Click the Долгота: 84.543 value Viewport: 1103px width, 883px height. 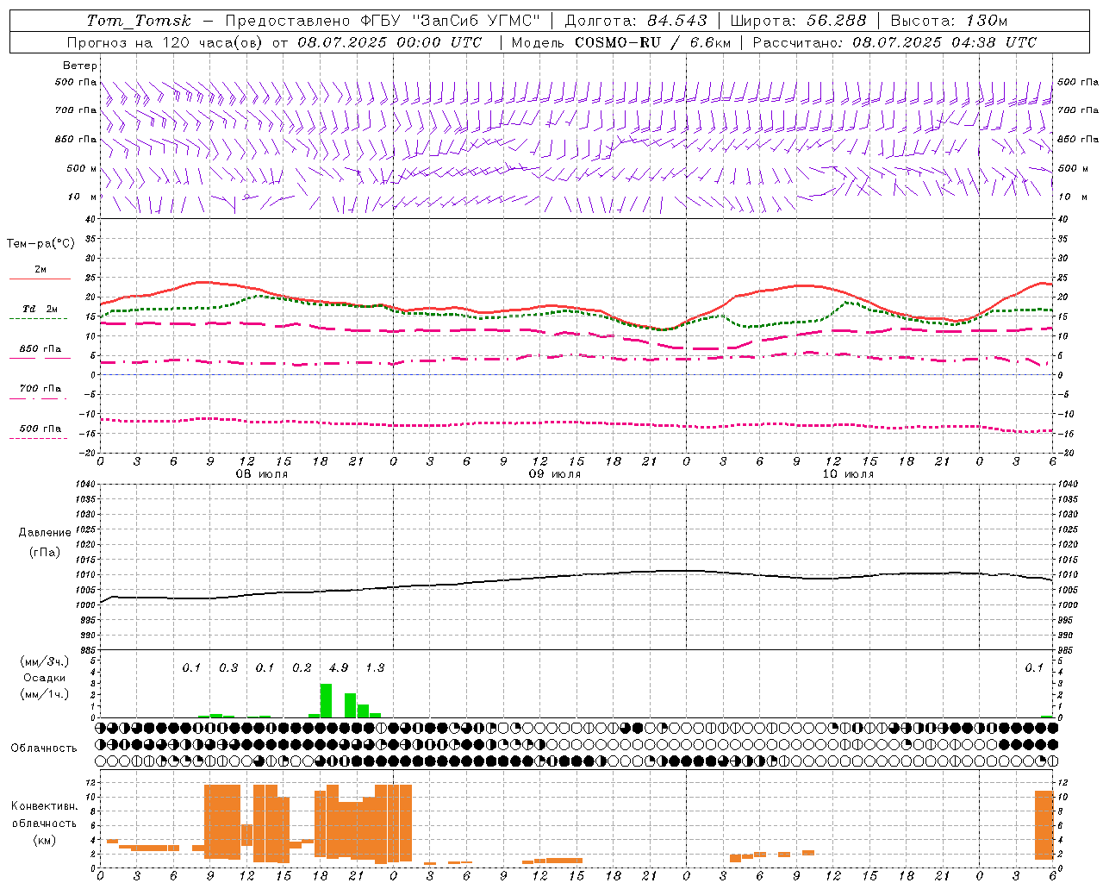[636, 21]
